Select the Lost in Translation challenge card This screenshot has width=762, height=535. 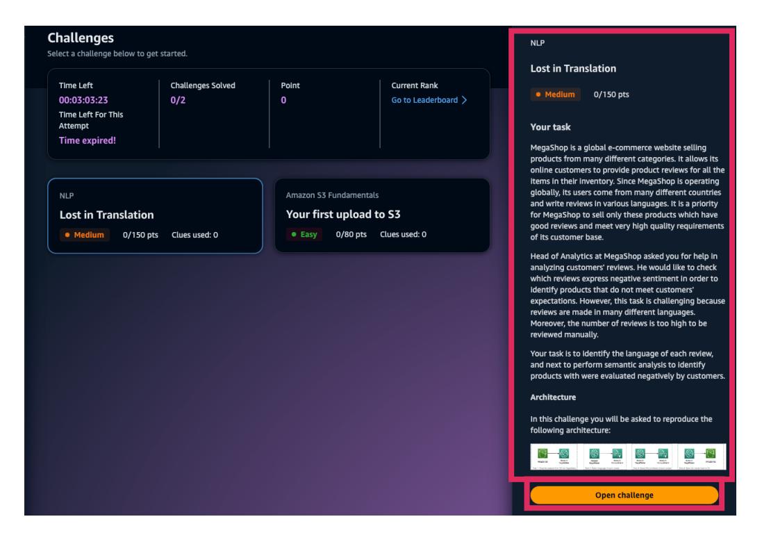(154, 215)
